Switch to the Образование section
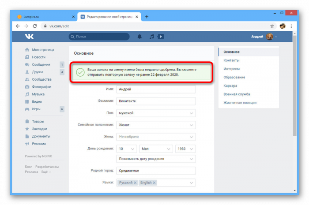Screen dimensions: 309x205 (x=234, y=77)
